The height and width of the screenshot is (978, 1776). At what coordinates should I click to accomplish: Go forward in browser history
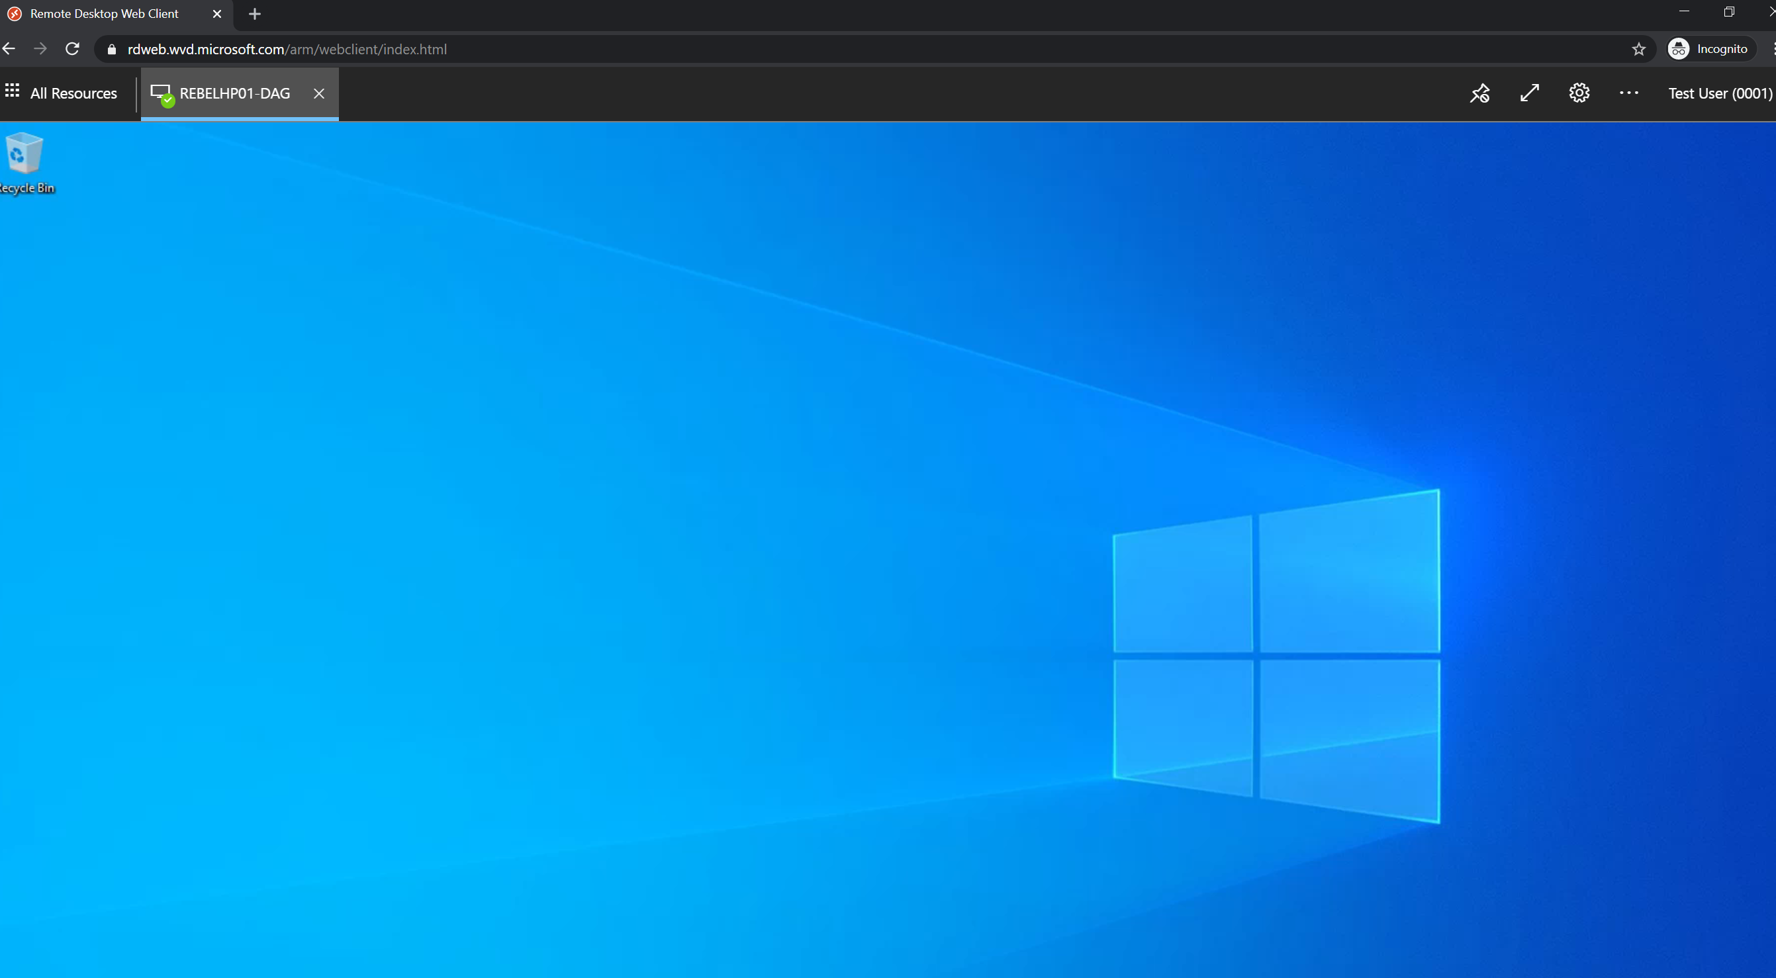click(40, 48)
